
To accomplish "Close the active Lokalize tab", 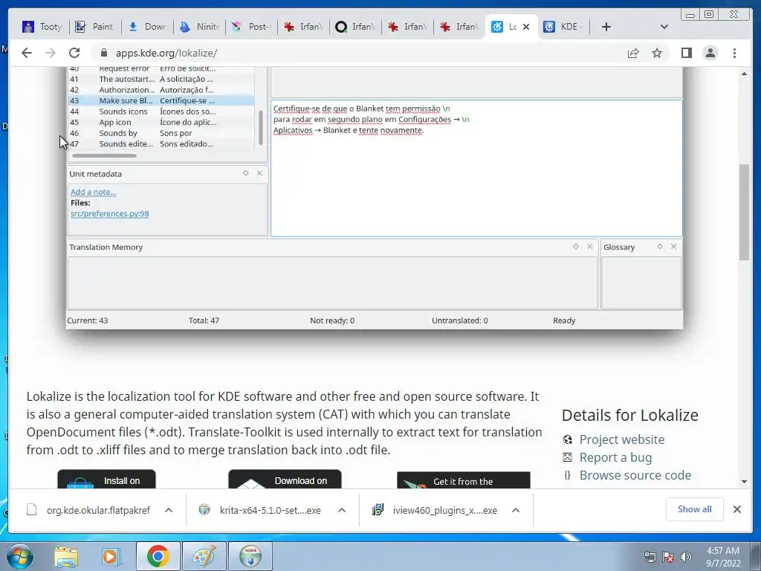I will coord(526,27).
